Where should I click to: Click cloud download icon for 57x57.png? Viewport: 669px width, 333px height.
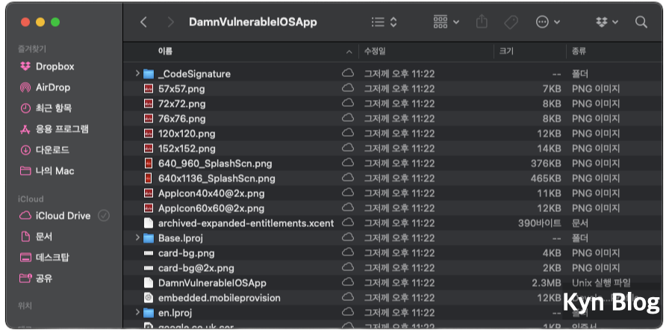pyautogui.click(x=348, y=88)
